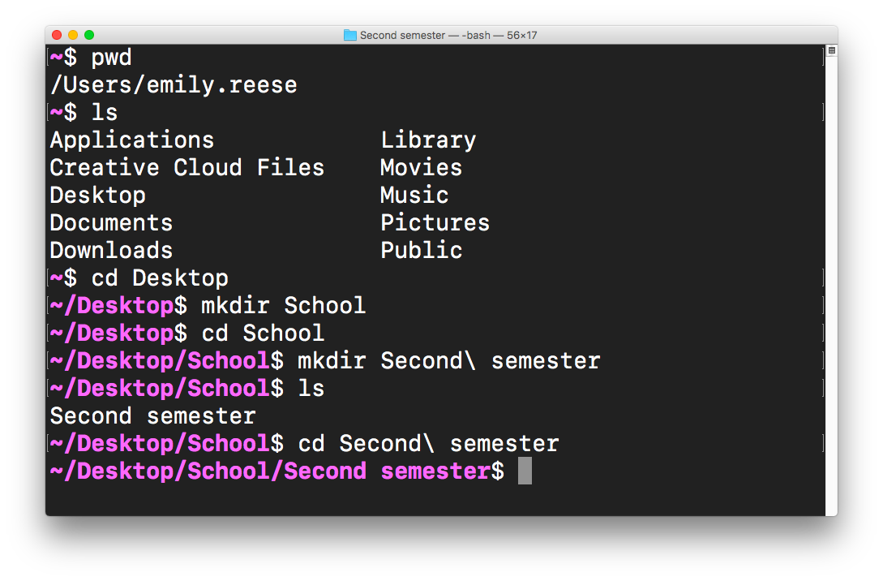Click the Library entry in the listing
The width and height of the screenshot is (883, 581).
point(428,140)
